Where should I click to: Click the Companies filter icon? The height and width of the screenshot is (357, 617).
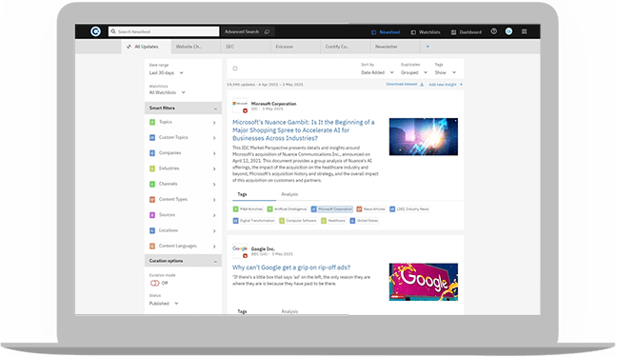coord(152,153)
